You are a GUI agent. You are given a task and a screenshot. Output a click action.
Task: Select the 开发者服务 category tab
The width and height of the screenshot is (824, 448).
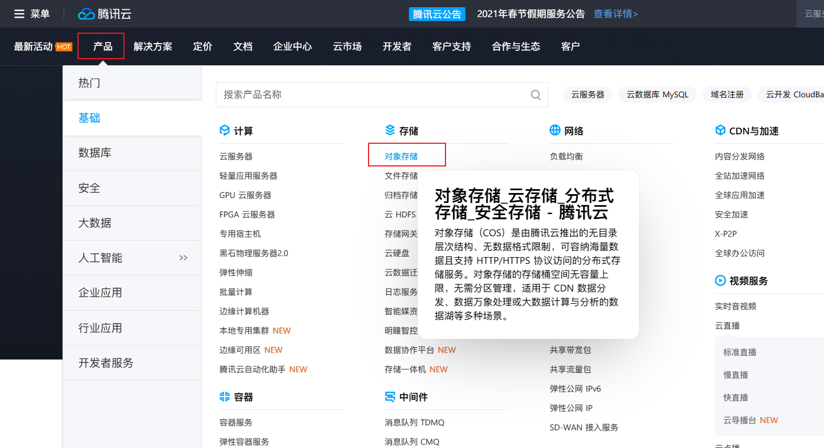point(132,363)
